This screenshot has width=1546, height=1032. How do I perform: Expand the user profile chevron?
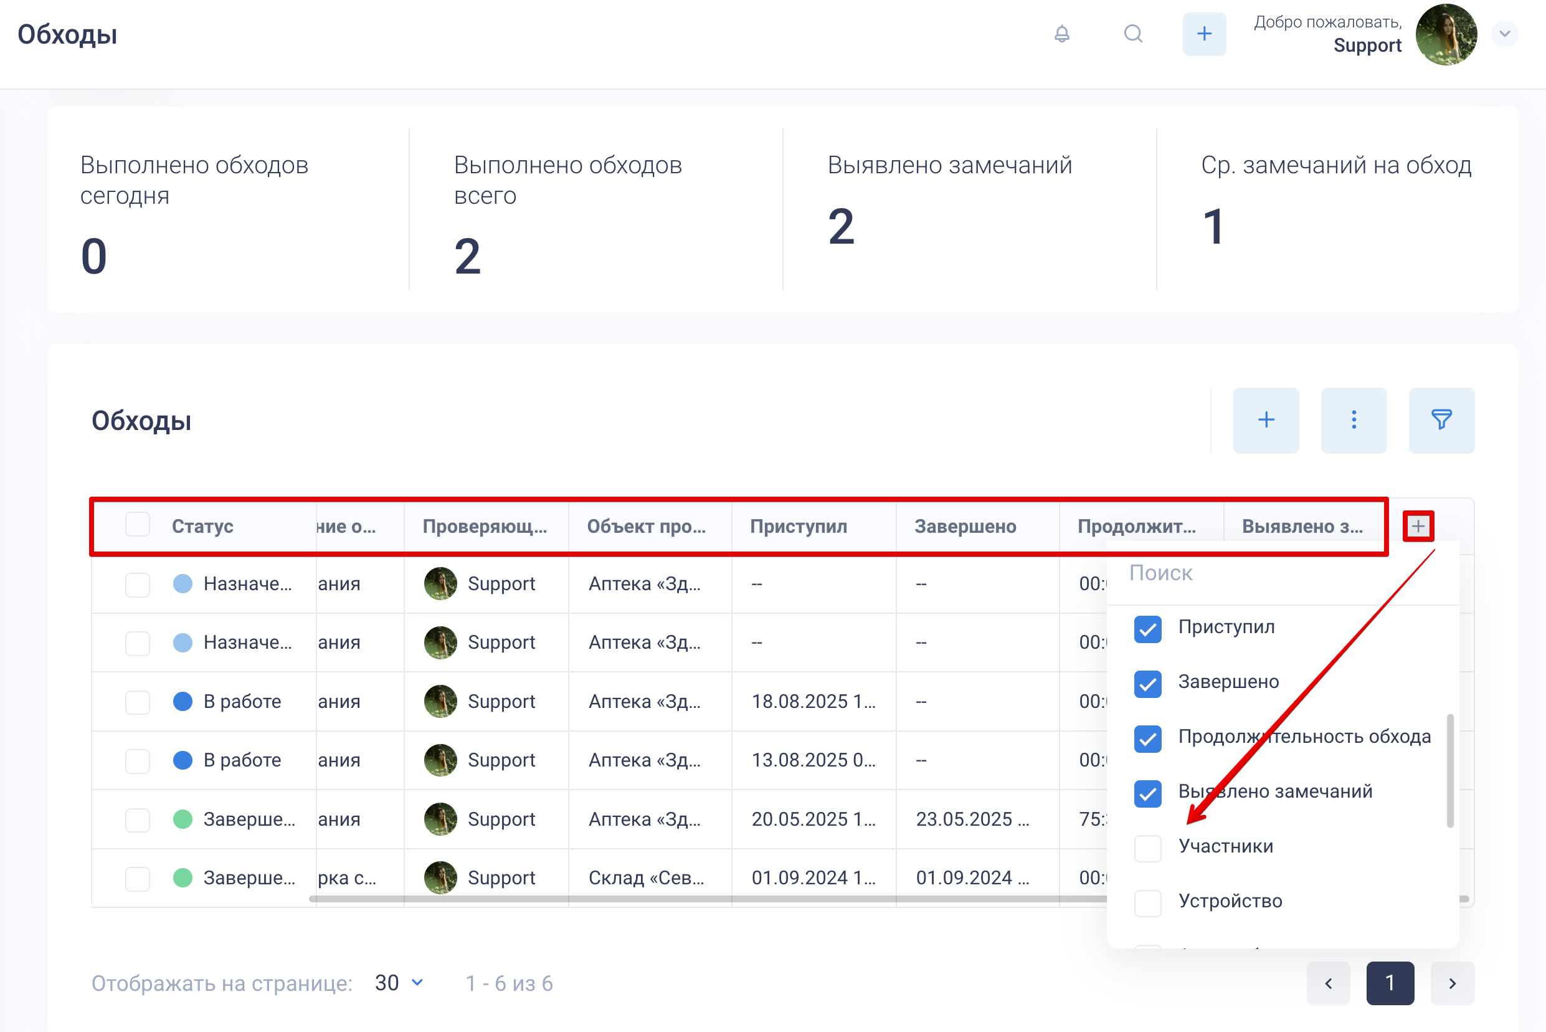(x=1504, y=34)
